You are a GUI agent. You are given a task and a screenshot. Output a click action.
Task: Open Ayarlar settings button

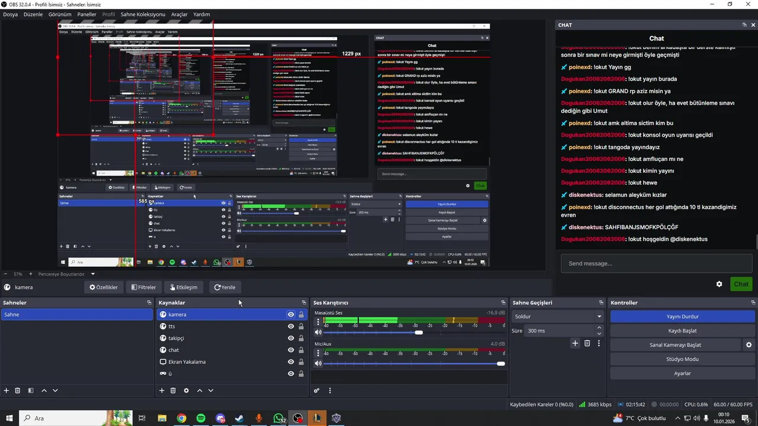tap(682, 373)
